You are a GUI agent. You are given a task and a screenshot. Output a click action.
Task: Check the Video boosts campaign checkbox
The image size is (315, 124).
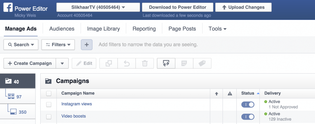click(49, 117)
